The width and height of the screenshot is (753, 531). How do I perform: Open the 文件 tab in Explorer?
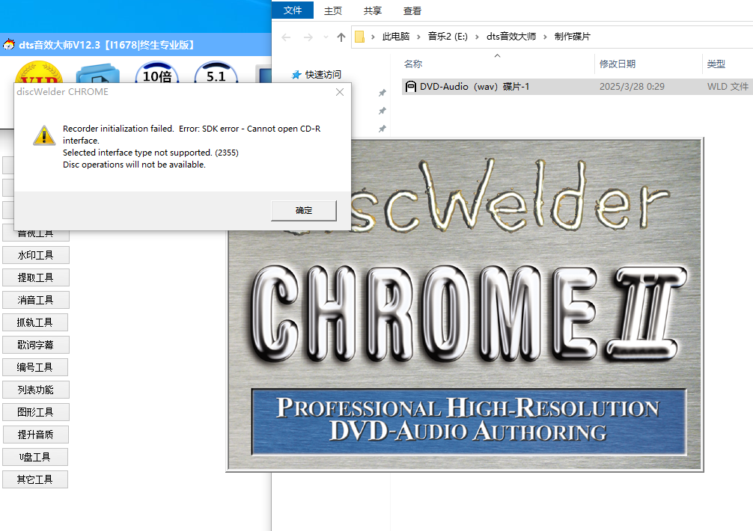tap(293, 10)
